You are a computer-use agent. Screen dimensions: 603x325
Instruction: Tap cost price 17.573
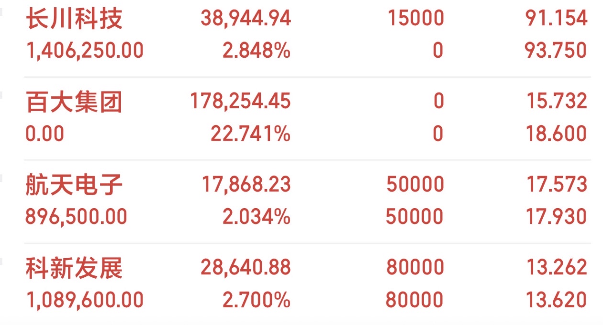coord(558,185)
